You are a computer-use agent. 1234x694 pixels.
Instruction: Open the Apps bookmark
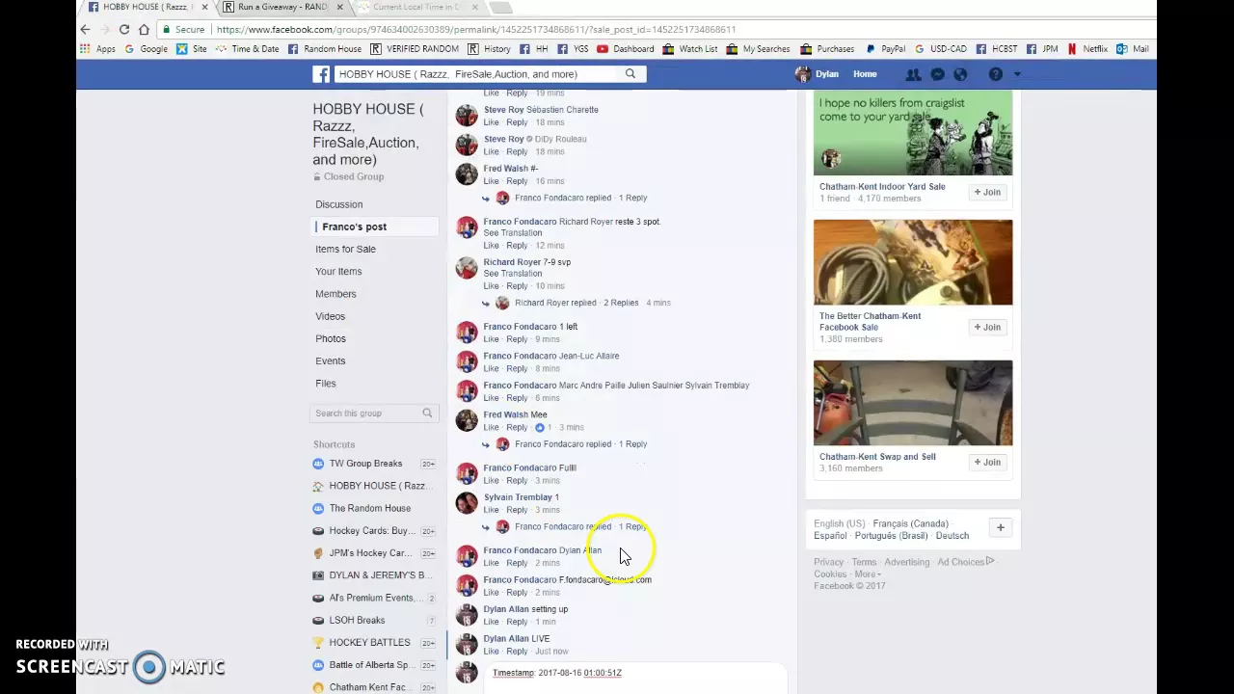pyautogui.click(x=98, y=49)
